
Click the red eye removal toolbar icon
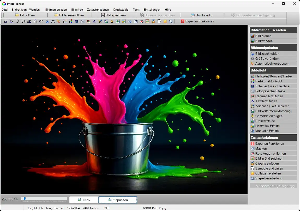[x=142, y=21]
